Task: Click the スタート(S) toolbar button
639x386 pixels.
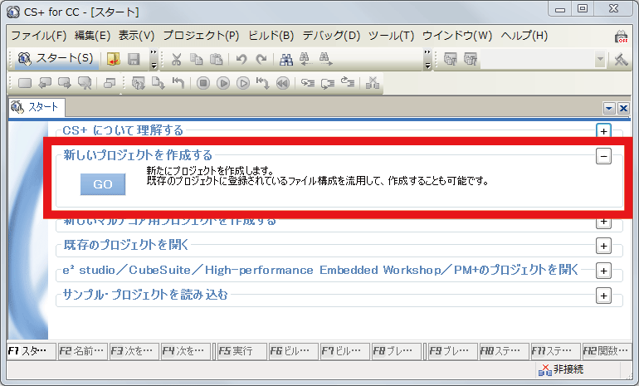Action: [56, 59]
